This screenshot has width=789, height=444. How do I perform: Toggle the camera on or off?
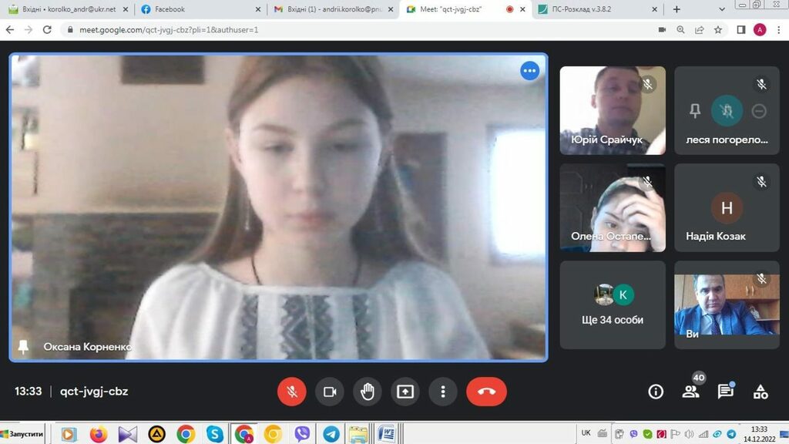click(x=330, y=392)
